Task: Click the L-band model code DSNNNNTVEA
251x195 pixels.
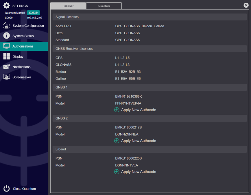Action: click(127, 165)
